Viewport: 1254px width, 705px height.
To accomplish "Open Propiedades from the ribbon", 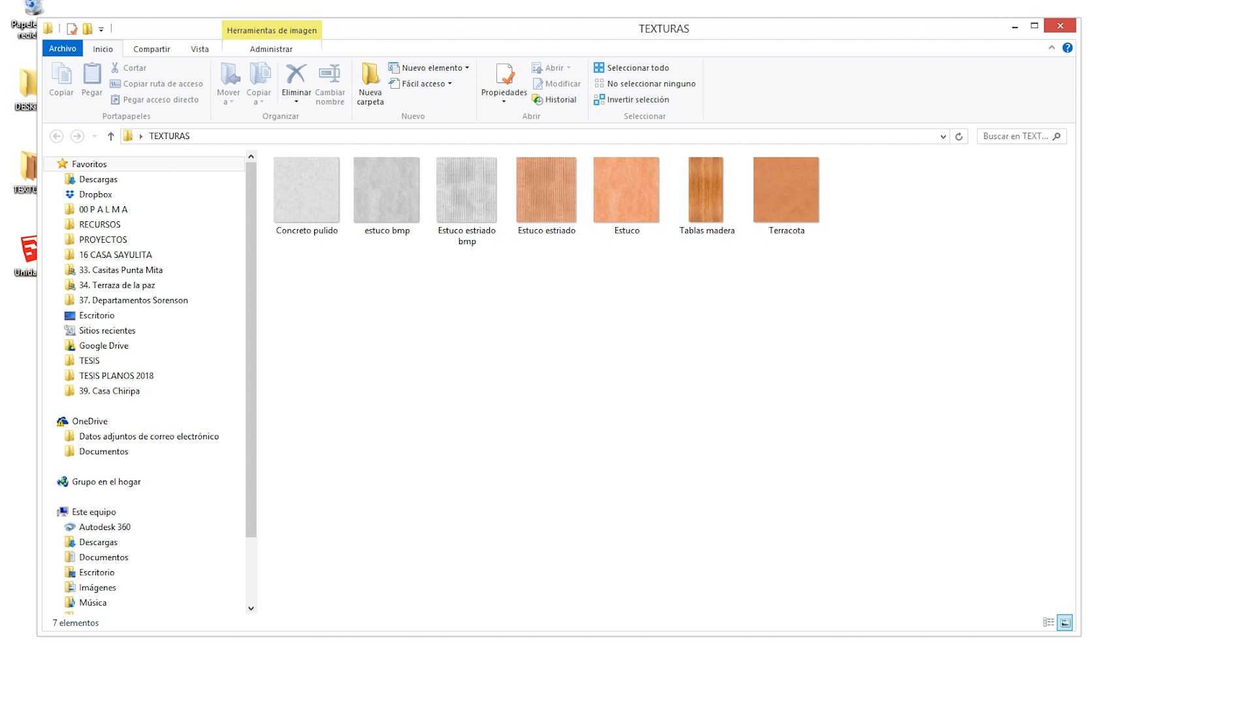I will click(504, 80).
